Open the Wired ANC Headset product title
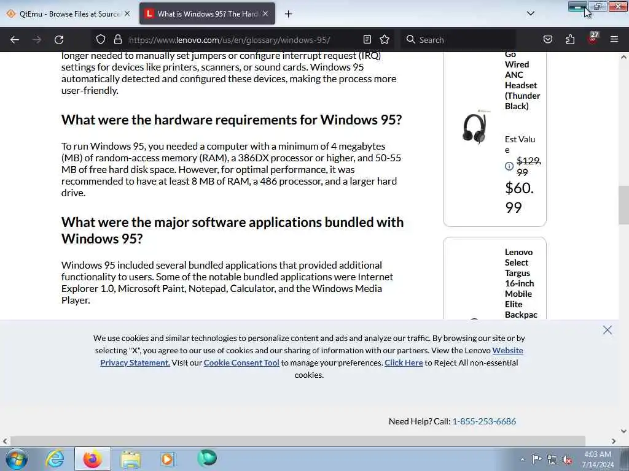Image resolution: width=629 pixels, height=471 pixels. pyautogui.click(x=522, y=80)
